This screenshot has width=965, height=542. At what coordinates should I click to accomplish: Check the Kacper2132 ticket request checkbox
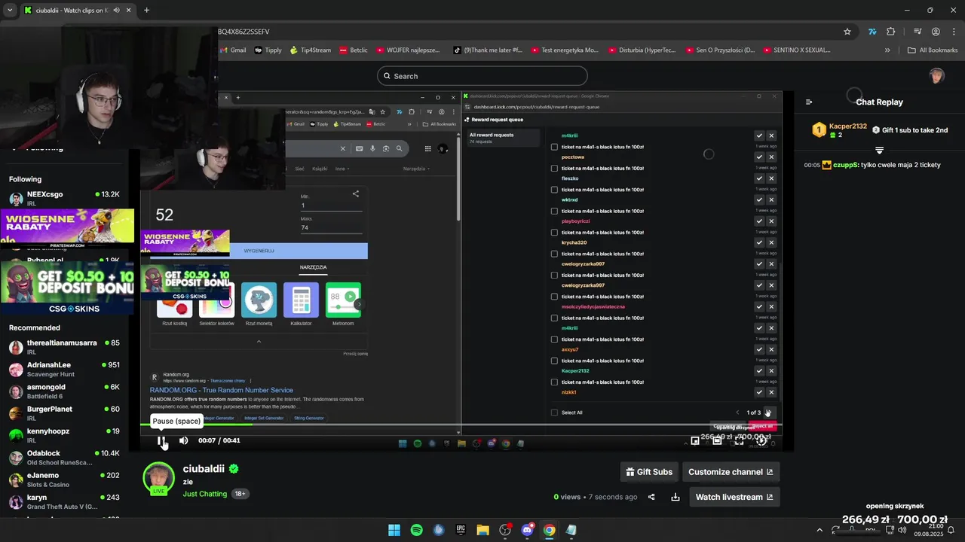click(x=554, y=361)
